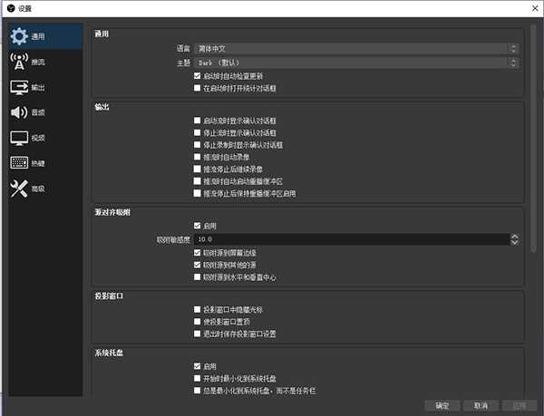This screenshot has height=416, width=544.
Task: Enable 推流时自动录像 checkbox
Action: (198, 157)
